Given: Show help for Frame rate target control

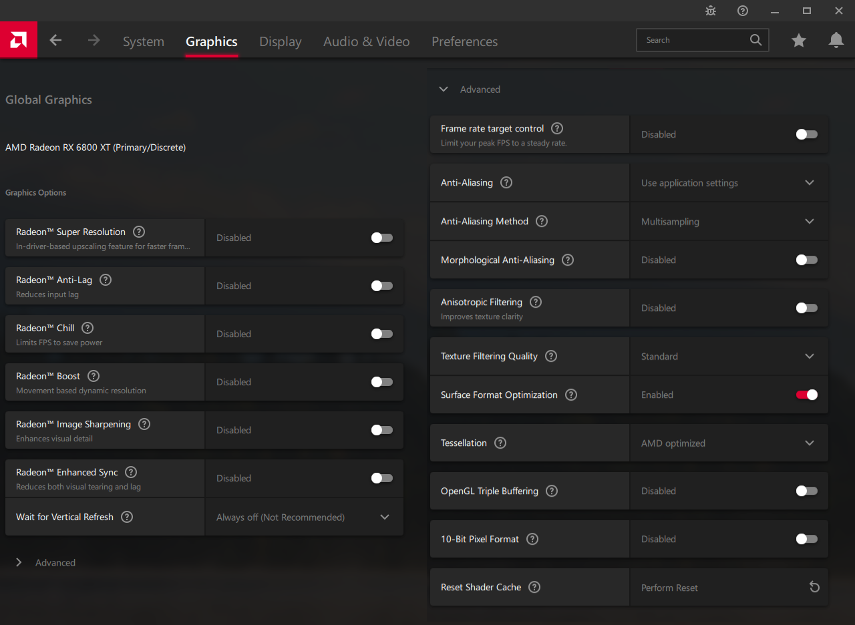Looking at the screenshot, I should [x=557, y=128].
